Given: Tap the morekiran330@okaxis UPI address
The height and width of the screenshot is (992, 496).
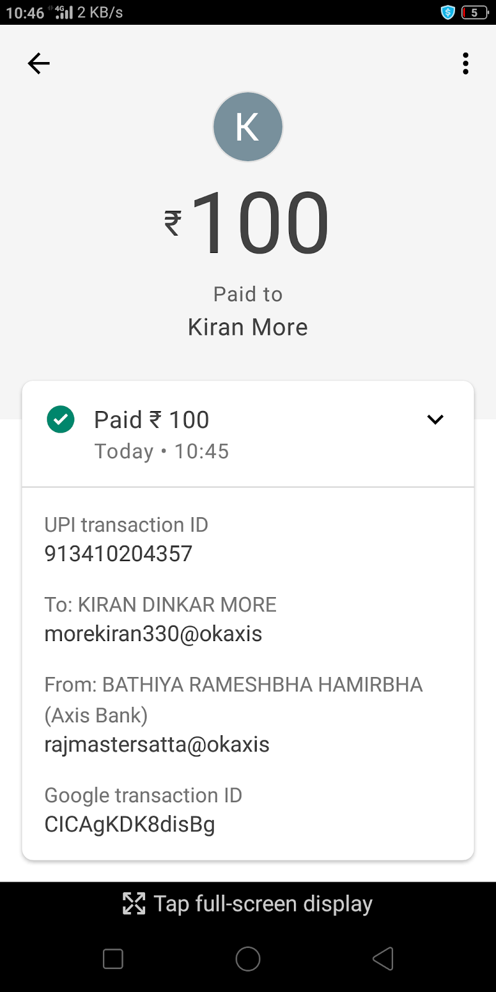Looking at the screenshot, I should 153,634.
